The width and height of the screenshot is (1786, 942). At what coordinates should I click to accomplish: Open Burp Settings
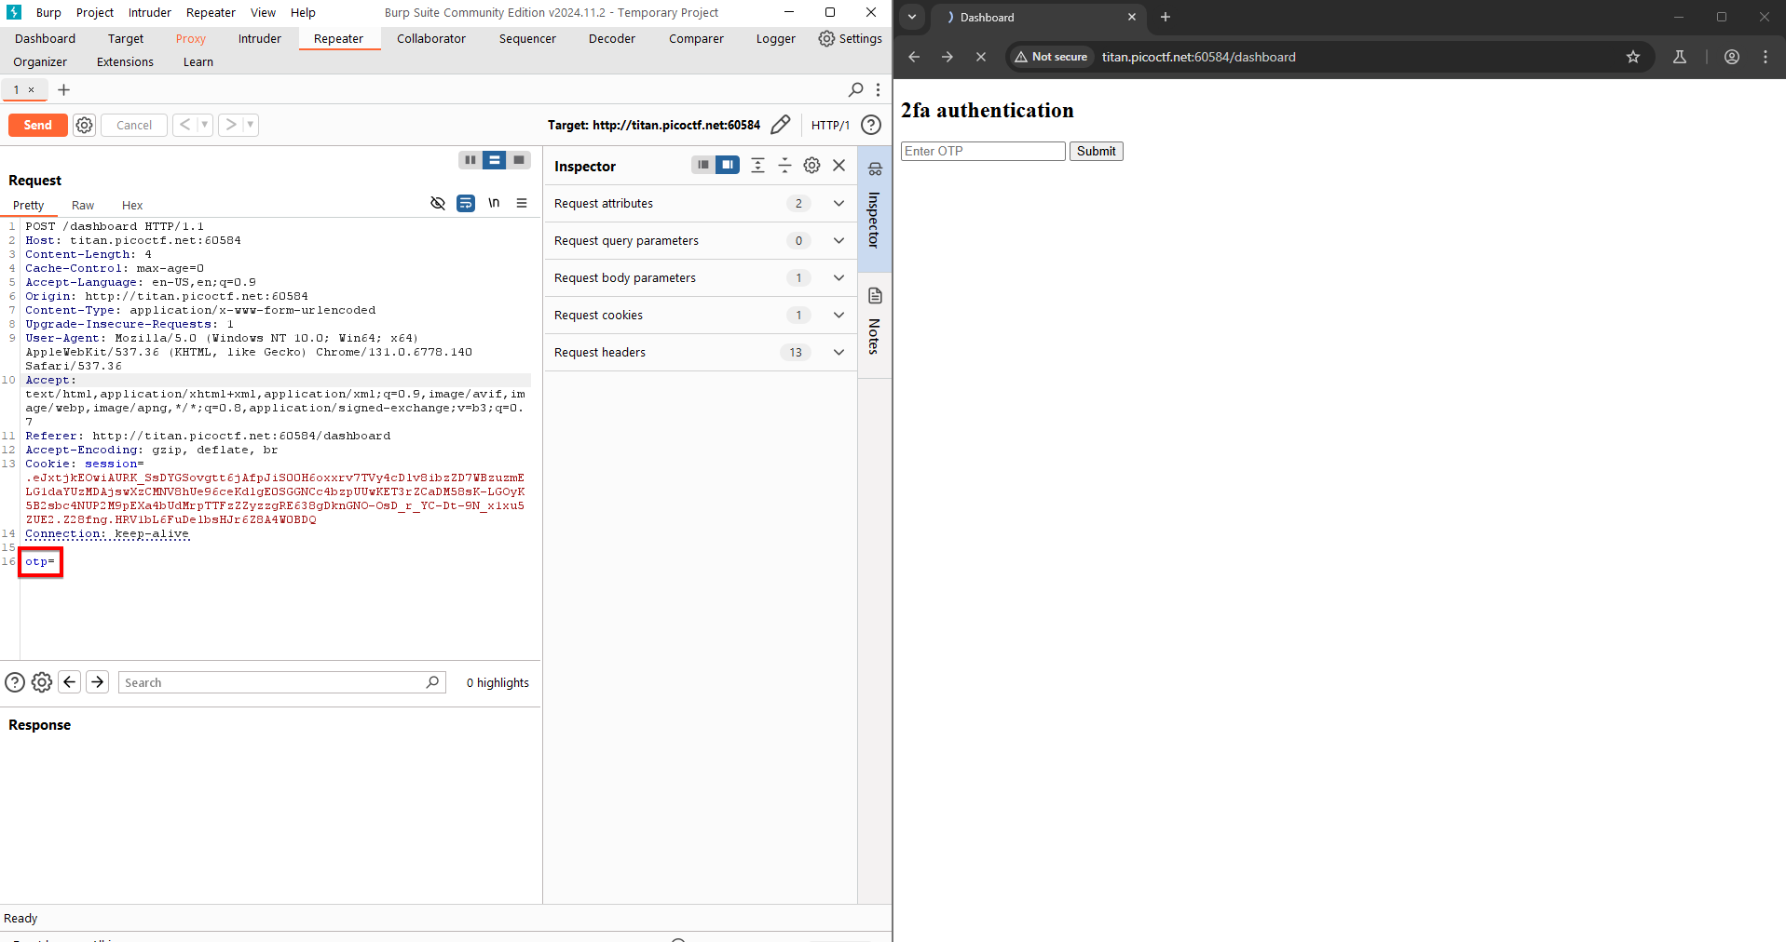pos(851,38)
